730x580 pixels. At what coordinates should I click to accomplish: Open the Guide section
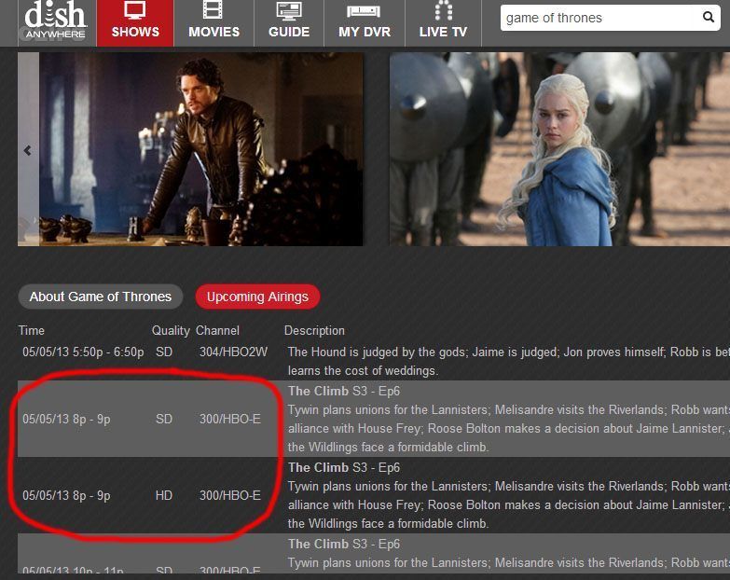pyautogui.click(x=289, y=22)
